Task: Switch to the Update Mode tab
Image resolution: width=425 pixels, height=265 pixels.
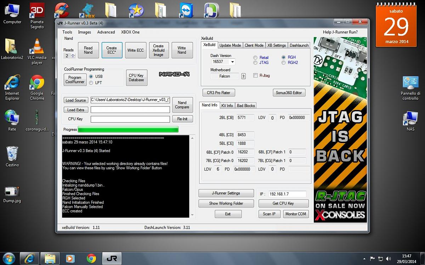Action: click(230, 45)
